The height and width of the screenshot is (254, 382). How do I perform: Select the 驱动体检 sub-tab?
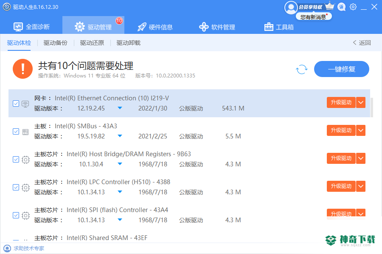19,43
